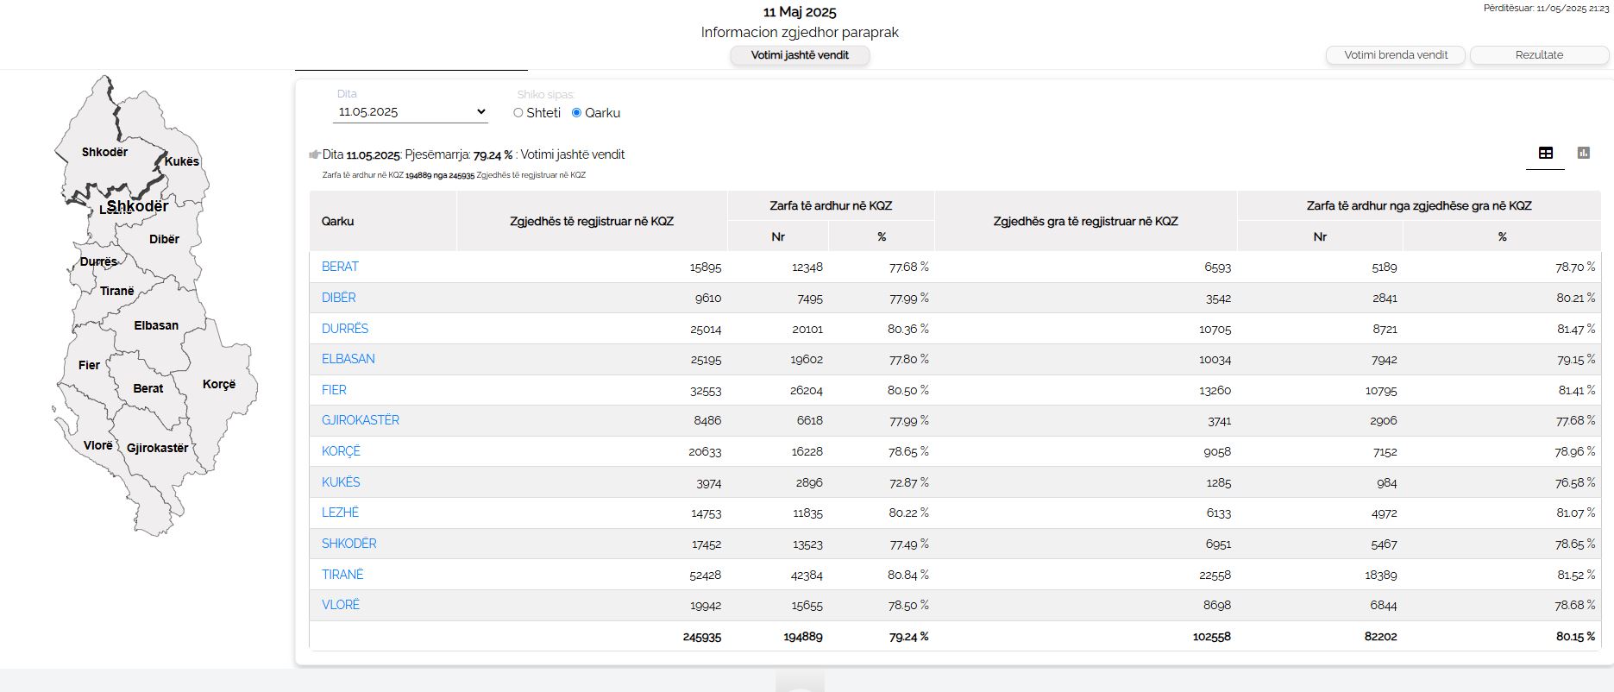Open the SHKODËR county link
This screenshot has width=1614, height=692.
(x=349, y=544)
